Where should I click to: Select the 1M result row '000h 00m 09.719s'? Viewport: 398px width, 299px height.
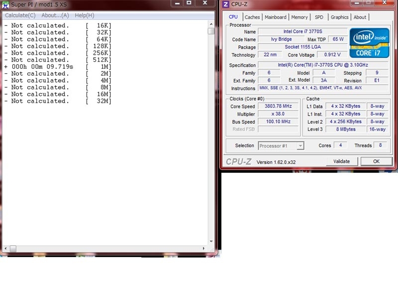pyautogui.click(x=58, y=67)
